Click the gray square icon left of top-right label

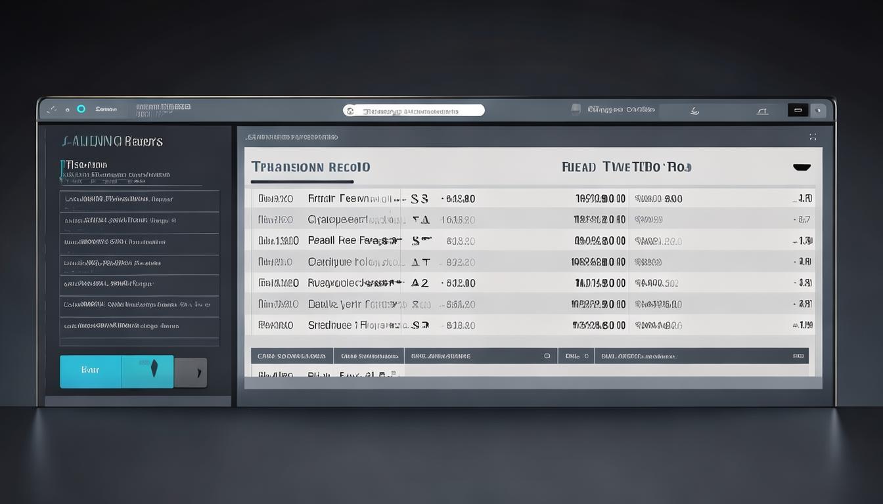coord(576,110)
